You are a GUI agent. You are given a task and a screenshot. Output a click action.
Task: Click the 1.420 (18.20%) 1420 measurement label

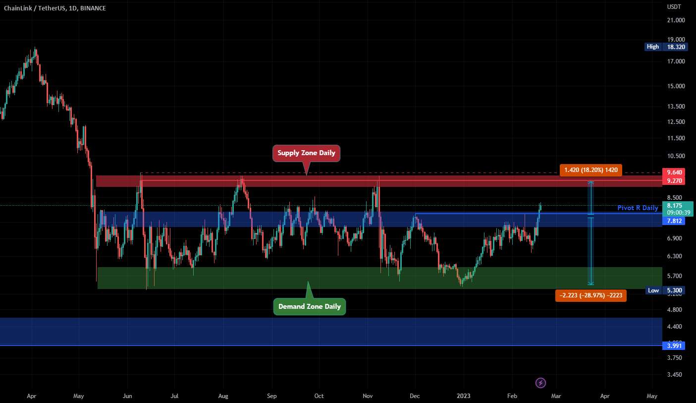click(x=590, y=171)
